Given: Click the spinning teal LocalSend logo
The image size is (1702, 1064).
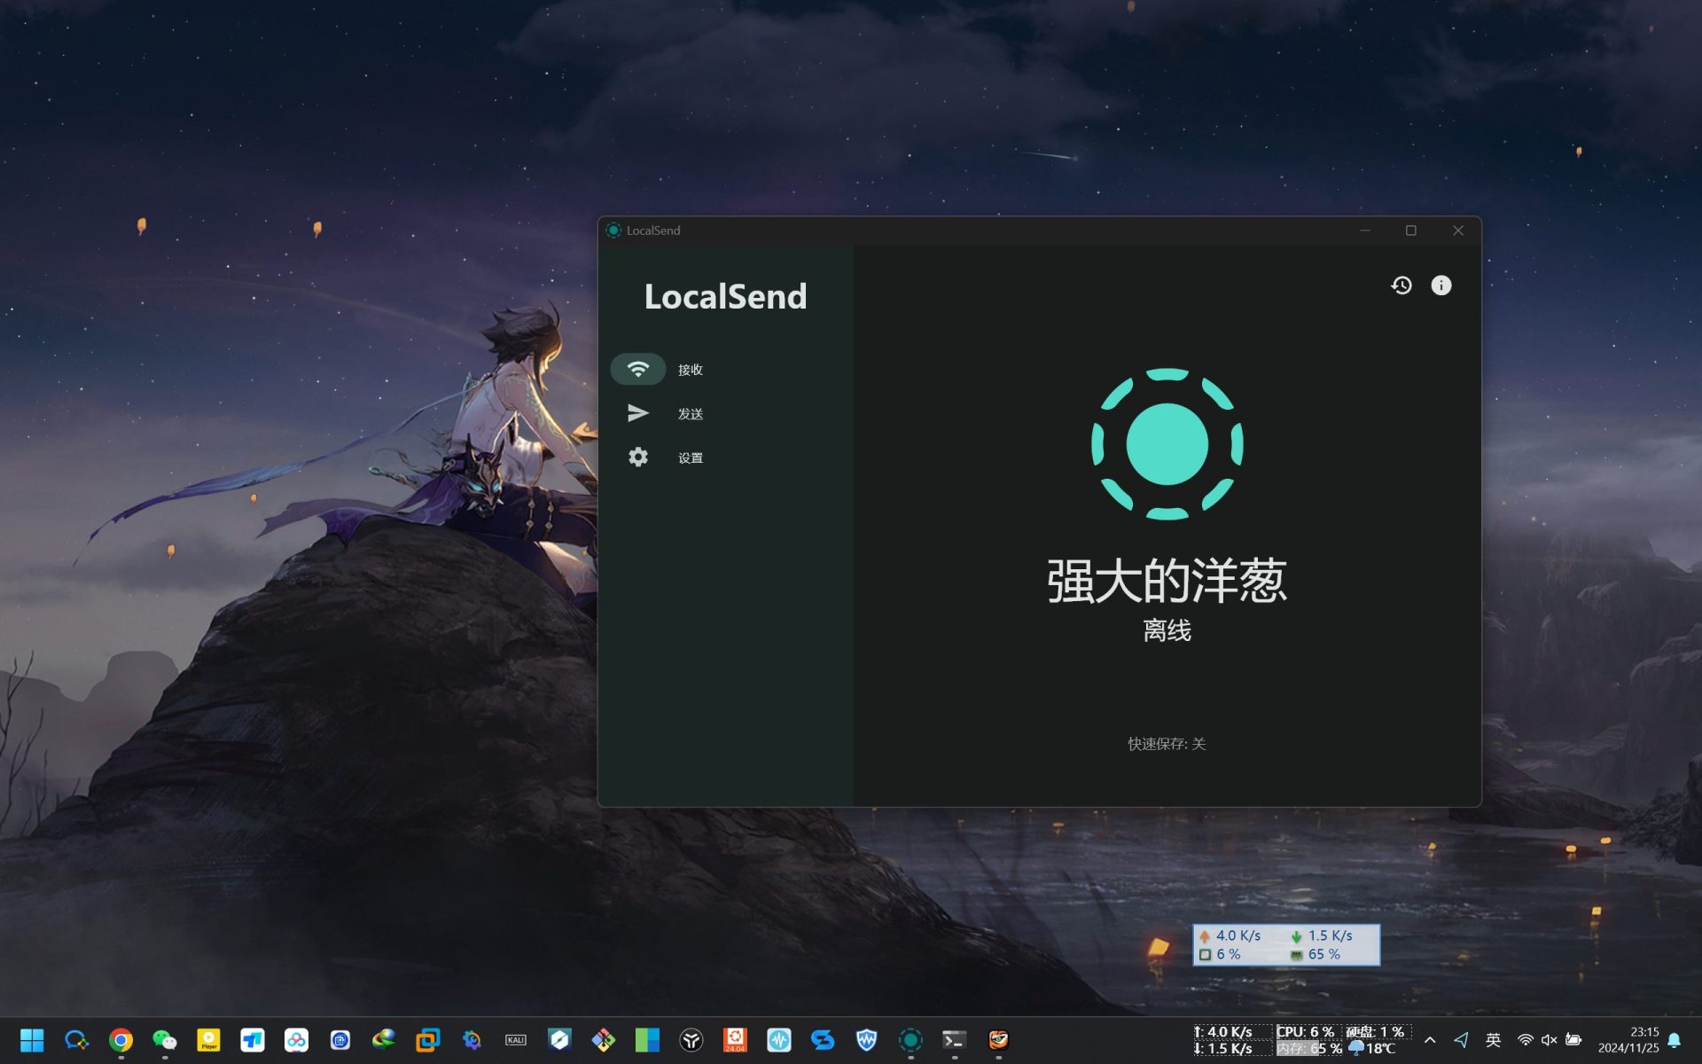Looking at the screenshot, I should tap(1167, 443).
